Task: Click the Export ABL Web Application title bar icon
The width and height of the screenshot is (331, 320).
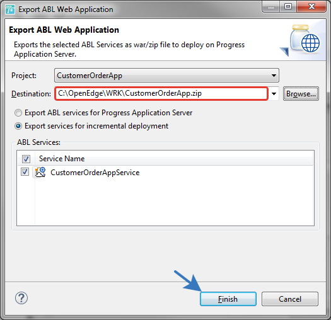Action: click(10, 9)
